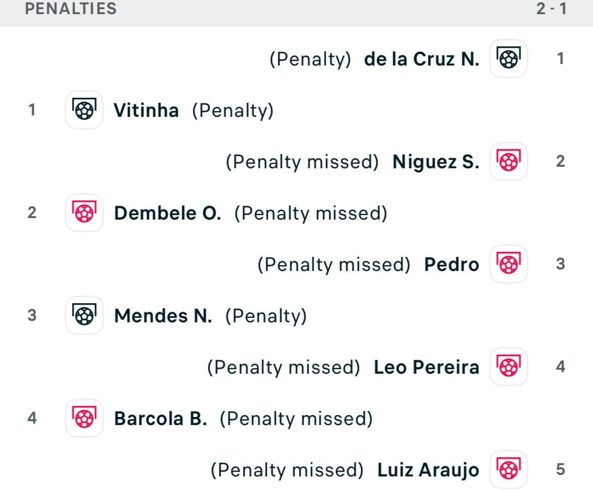Click the scored penalty icon next to Vitinha
The width and height of the screenshot is (593, 492).
click(84, 110)
